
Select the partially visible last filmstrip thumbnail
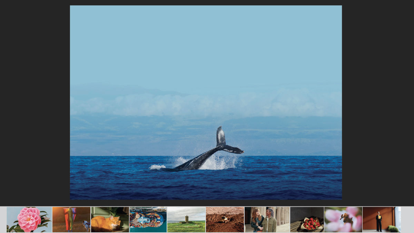[398, 220]
